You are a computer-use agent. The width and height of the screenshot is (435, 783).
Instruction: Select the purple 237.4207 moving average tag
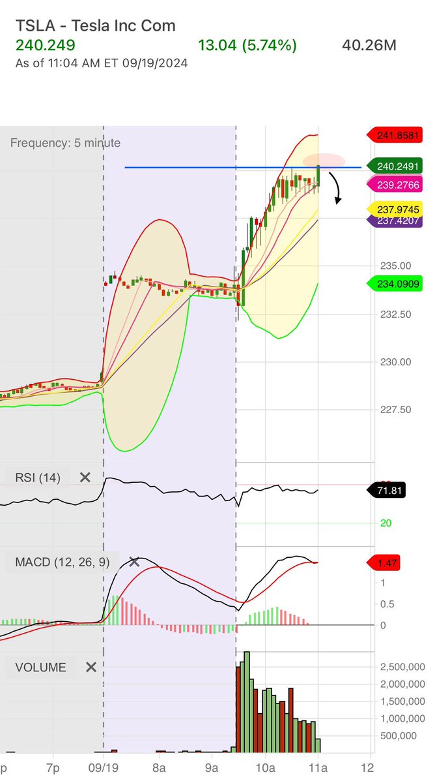[395, 221]
